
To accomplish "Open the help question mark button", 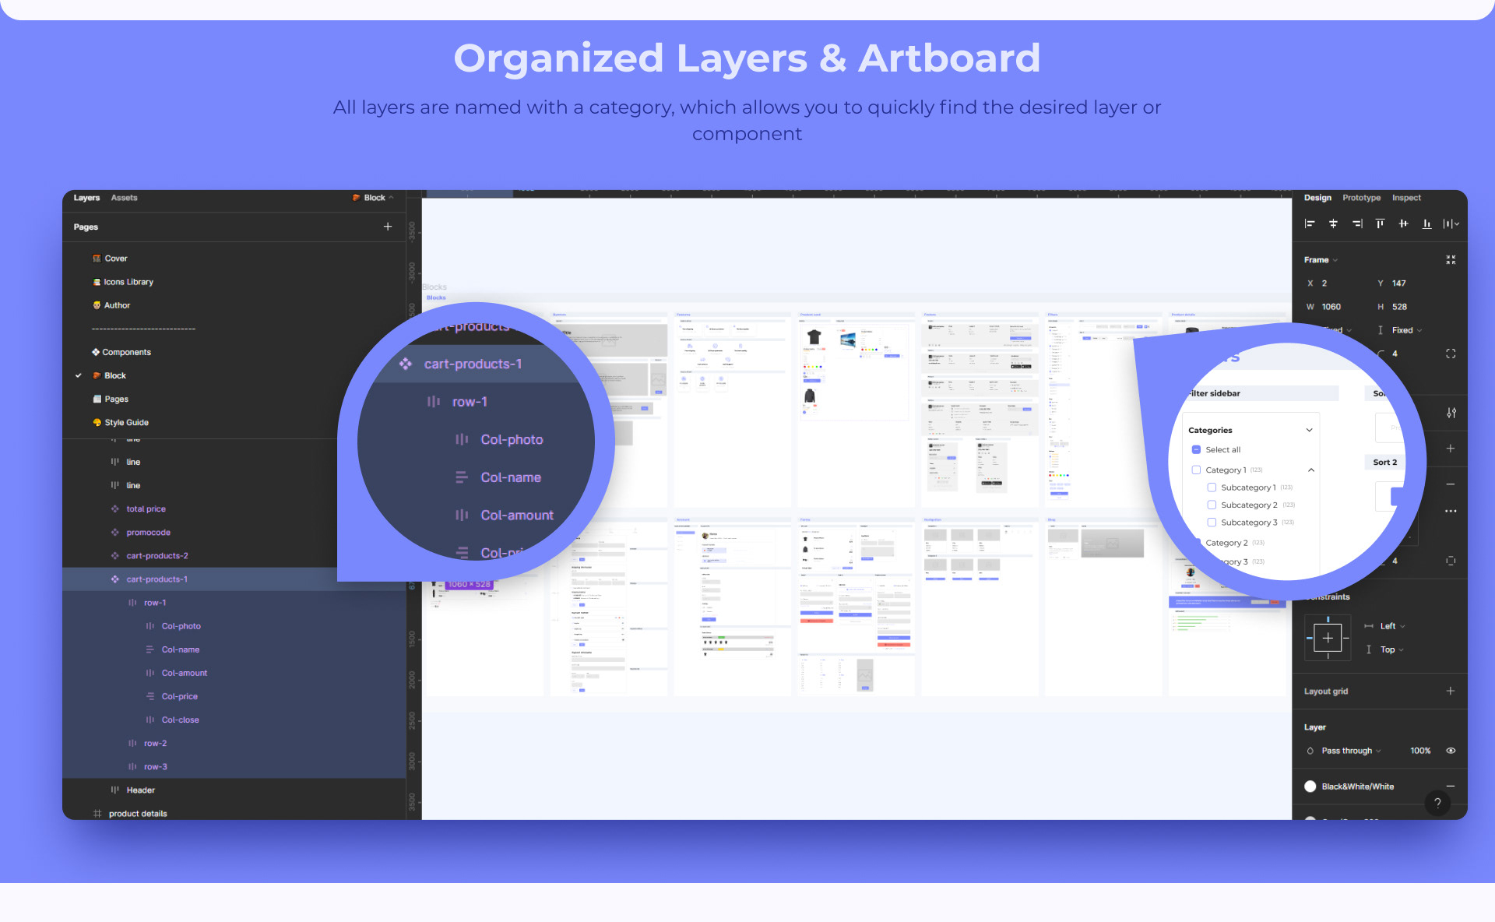I will click(1437, 803).
